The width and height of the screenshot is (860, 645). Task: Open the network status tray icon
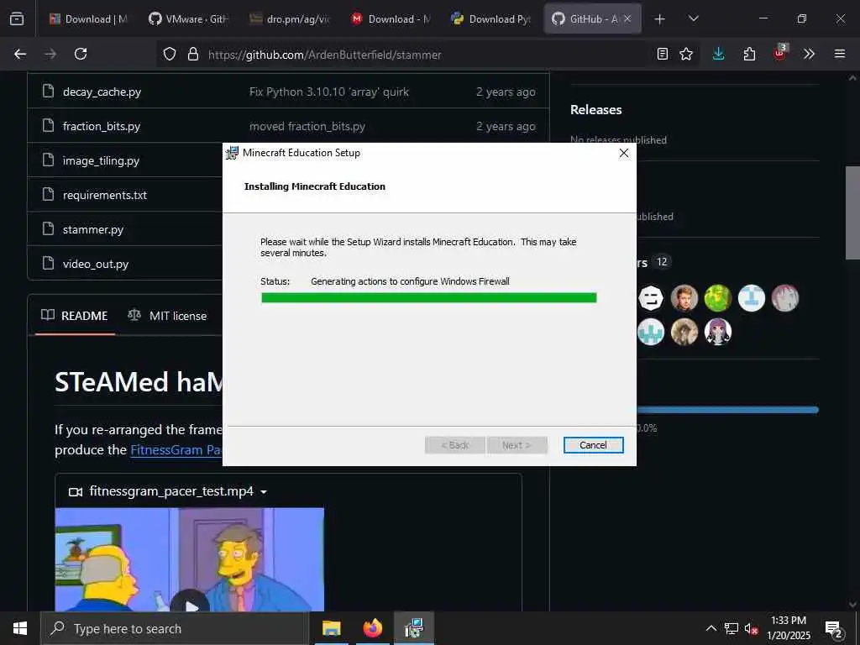coord(732,628)
